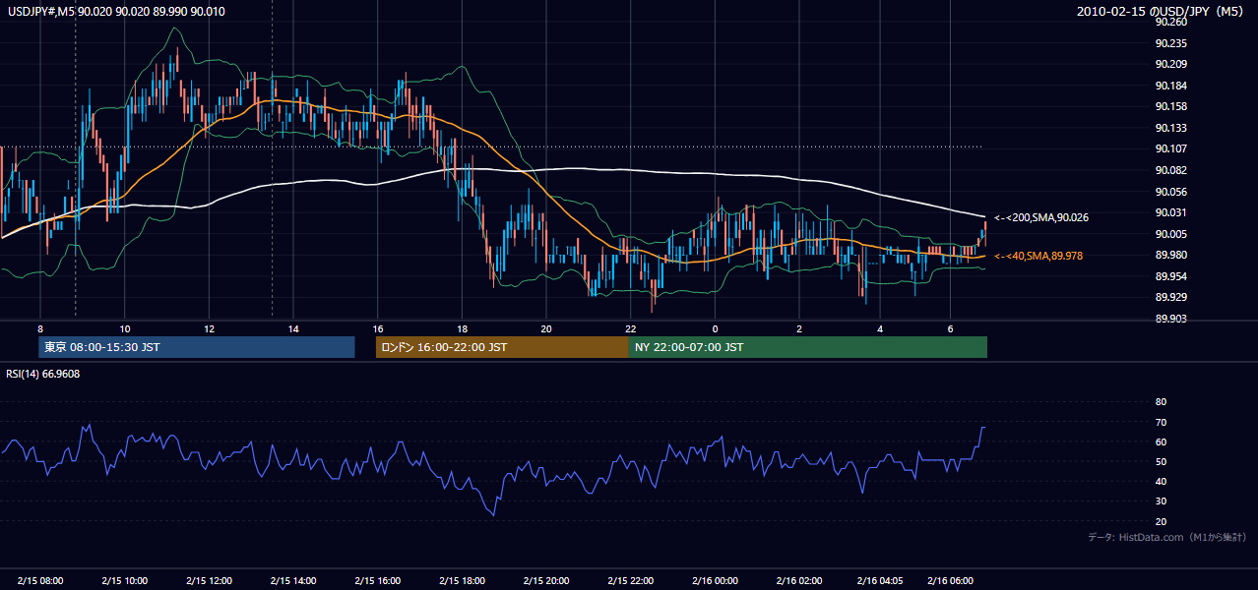Click hour label 12 on price chart time axis
This screenshot has height=590, width=1258.
(x=209, y=328)
